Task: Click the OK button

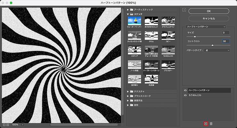Action: pos(208,11)
